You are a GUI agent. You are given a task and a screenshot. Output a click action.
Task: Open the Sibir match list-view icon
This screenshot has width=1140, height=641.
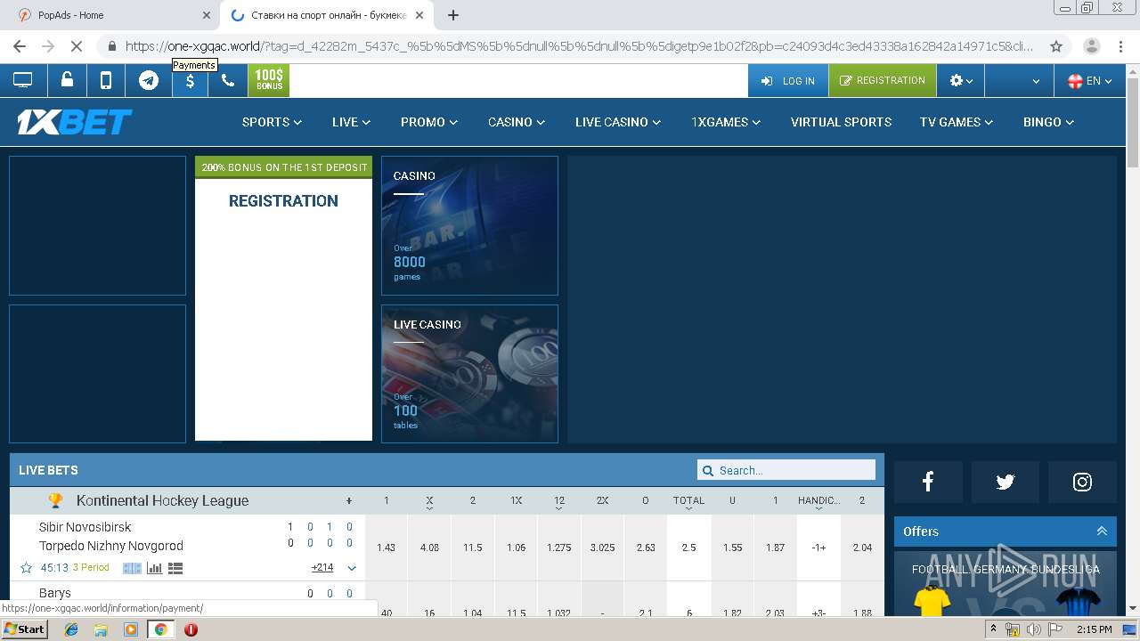[x=175, y=567]
